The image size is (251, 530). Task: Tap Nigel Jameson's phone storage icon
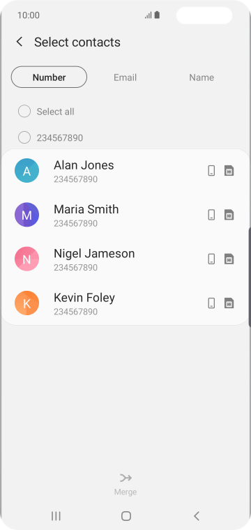(211, 259)
